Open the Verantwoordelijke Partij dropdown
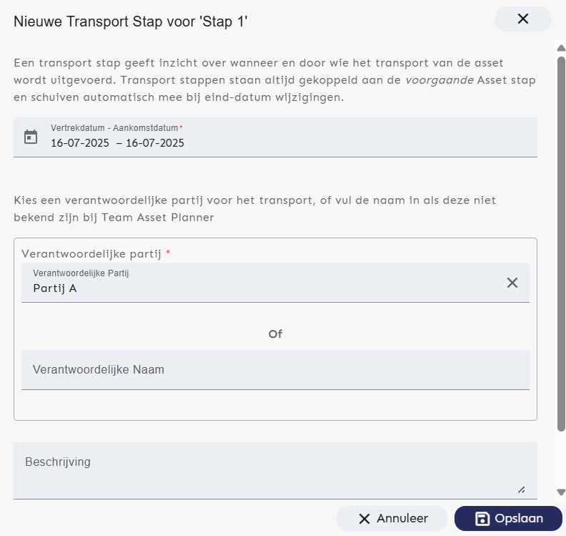Screen dimensions: 566x536 coord(264,283)
